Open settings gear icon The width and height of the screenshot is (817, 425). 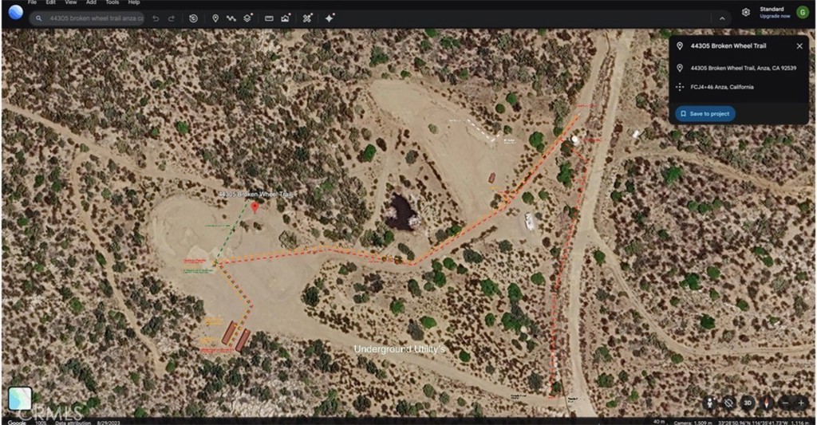(746, 12)
